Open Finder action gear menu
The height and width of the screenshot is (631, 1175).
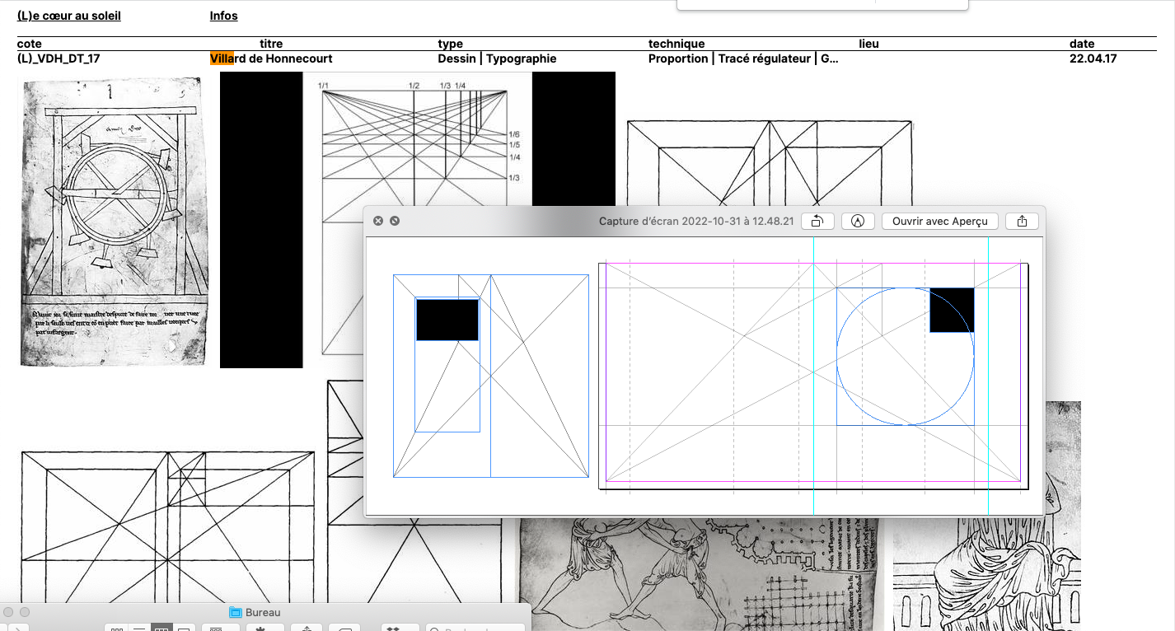(261, 629)
